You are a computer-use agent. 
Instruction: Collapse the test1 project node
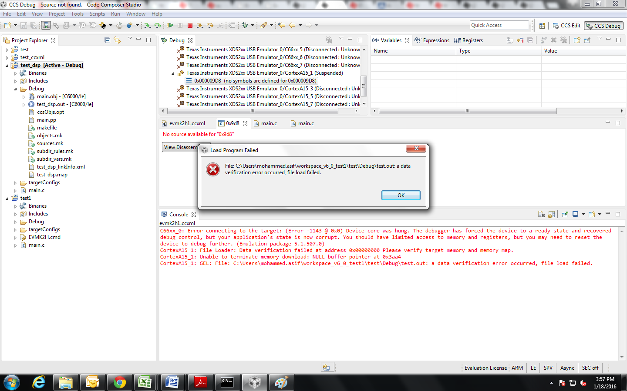[x=7, y=199]
